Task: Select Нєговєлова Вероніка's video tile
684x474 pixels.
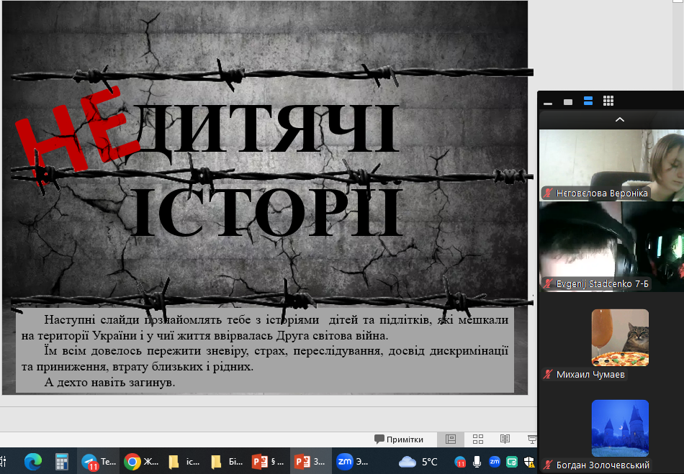Action: [611, 165]
